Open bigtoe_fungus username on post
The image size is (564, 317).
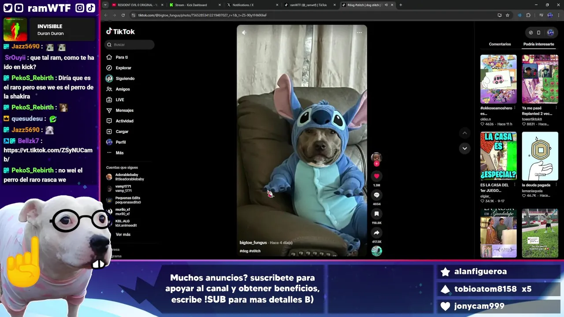pos(253,243)
